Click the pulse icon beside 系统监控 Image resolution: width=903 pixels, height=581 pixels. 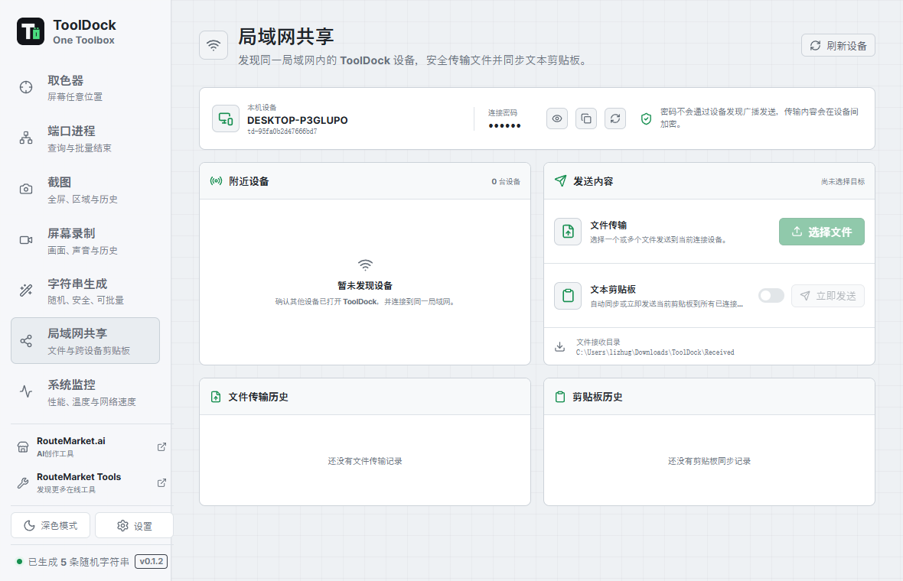pyautogui.click(x=26, y=391)
